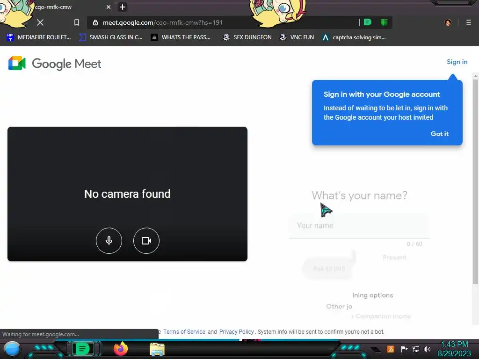This screenshot has height=359, width=479.
Task: Toggle the camera button in preview
Action: click(x=146, y=241)
